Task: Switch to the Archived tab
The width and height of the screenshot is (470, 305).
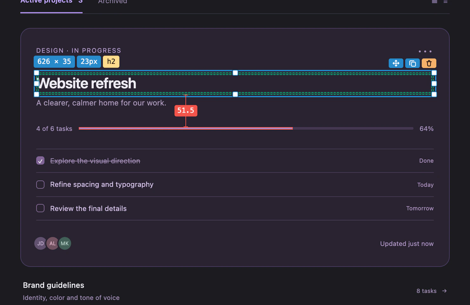Action: pos(112,2)
